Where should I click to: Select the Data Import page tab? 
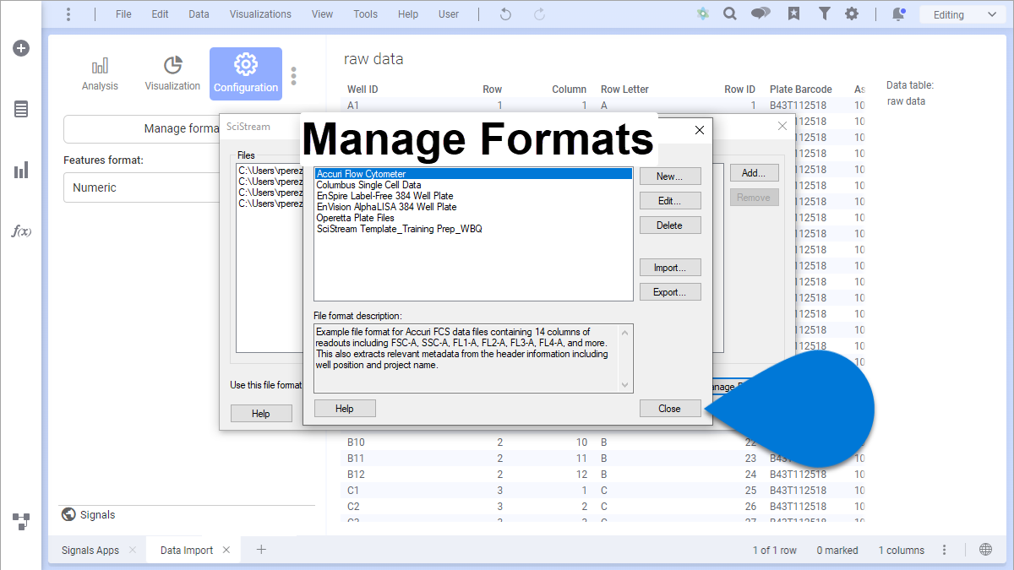[187, 551]
